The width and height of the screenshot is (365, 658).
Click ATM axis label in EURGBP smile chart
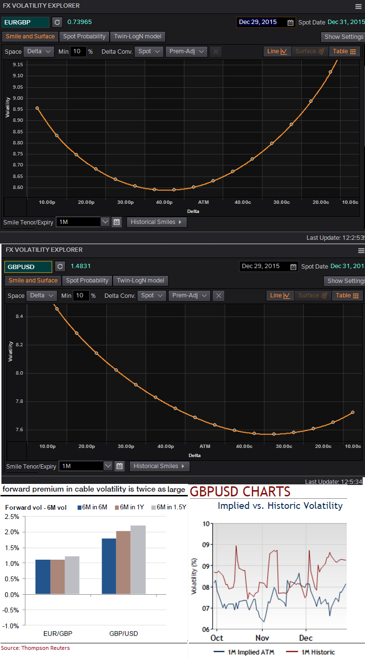pos(203,202)
